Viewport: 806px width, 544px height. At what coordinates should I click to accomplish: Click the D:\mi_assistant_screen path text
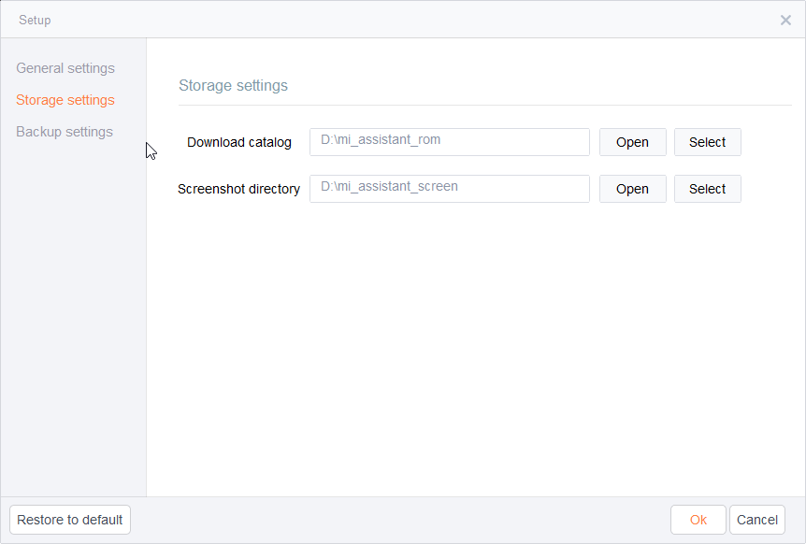(389, 186)
